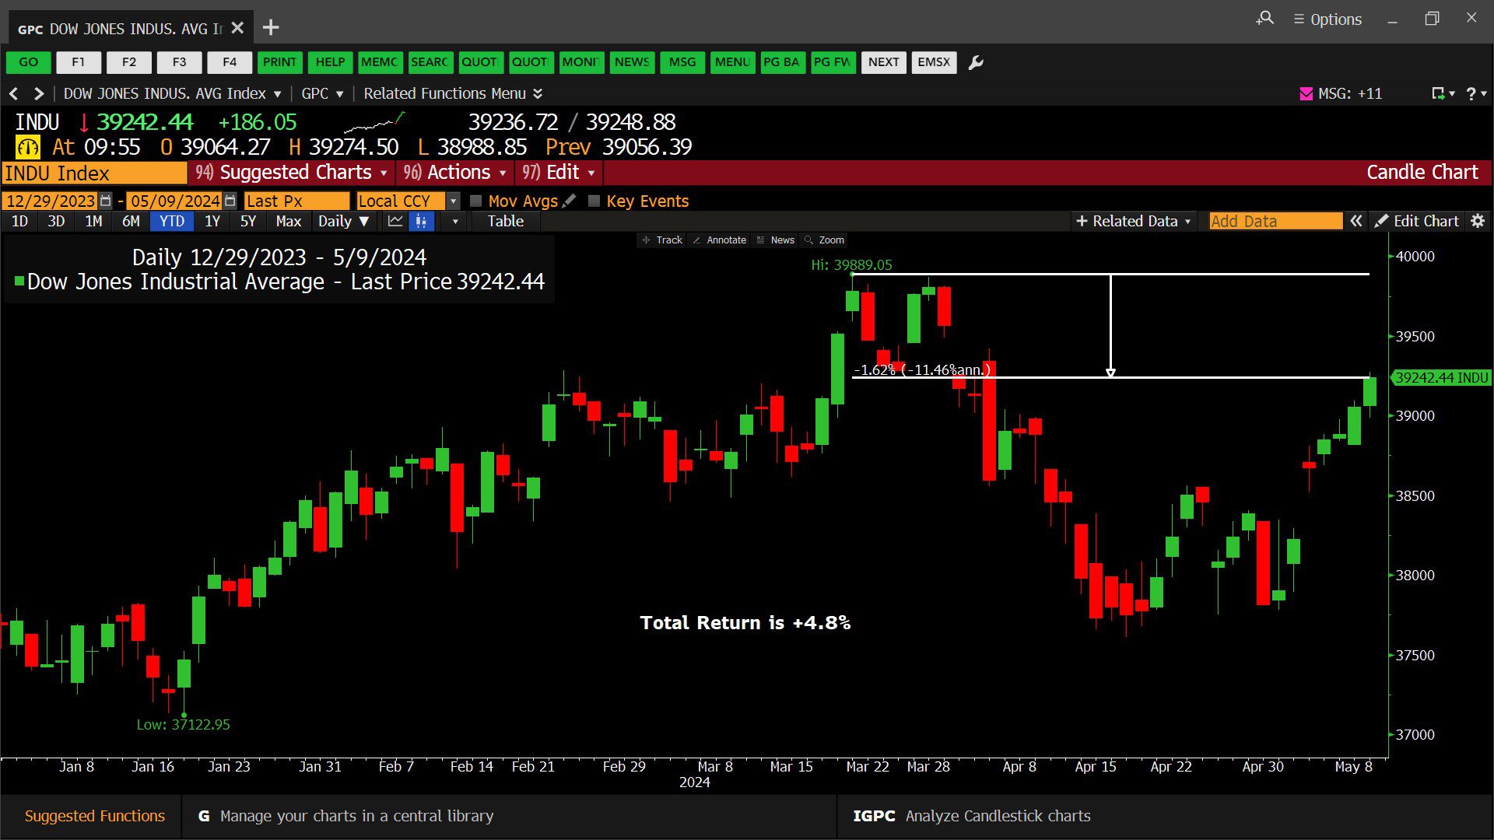Select the 1M range

coord(93,222)
